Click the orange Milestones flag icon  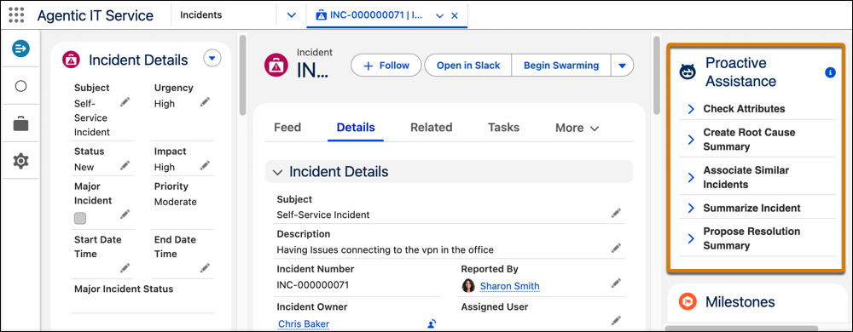[x=688, y=301]
